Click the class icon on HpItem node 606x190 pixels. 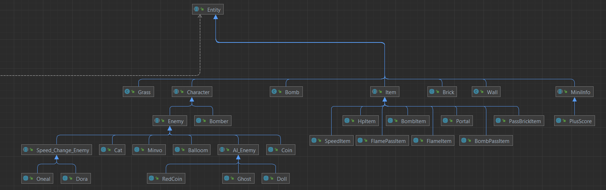(x=347, y=120)
